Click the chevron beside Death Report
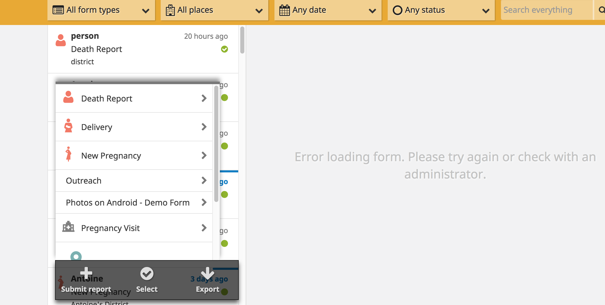605x305 pixels. [x=204, y=98]
